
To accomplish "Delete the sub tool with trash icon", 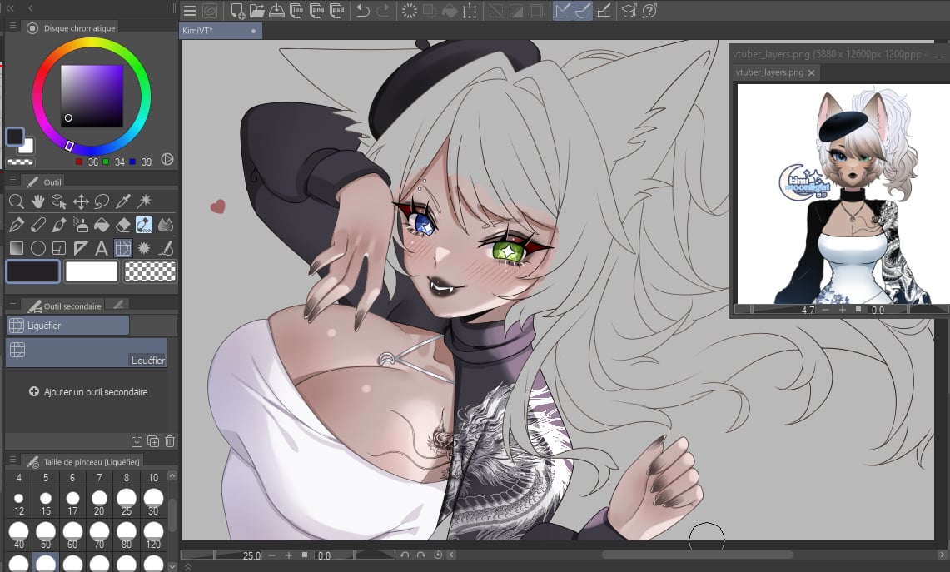I will click(170, 442).
